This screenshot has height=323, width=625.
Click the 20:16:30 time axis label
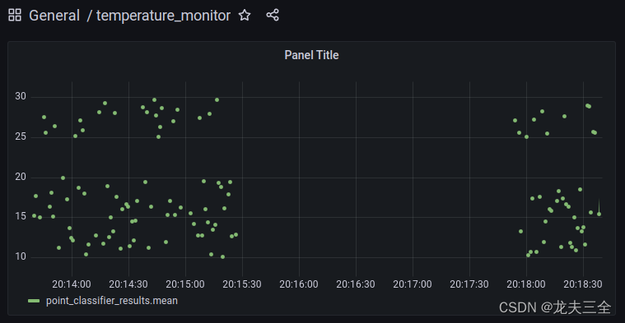point(356,284)
